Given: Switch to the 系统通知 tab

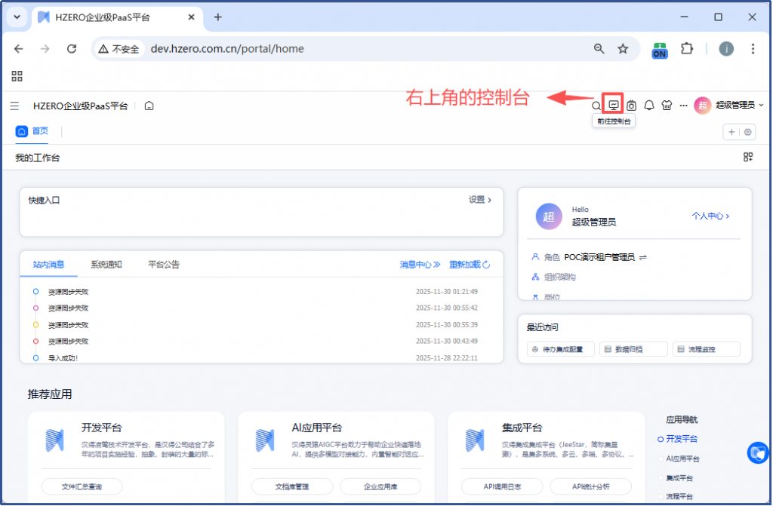Looking at the screenshot, I should pos(106,265).
